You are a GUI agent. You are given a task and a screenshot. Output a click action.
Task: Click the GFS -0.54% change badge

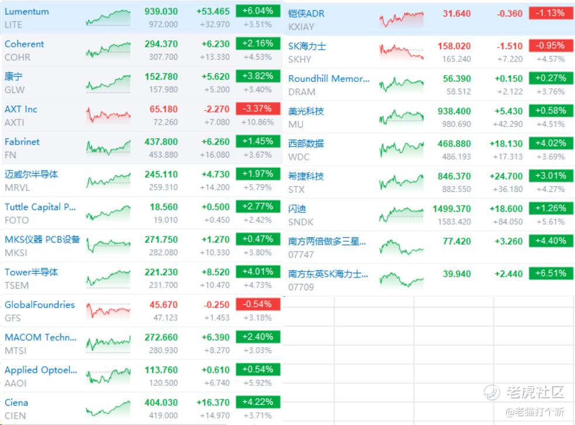point(258,304)
